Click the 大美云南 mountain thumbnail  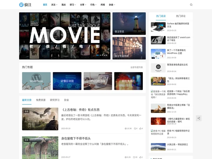click(x=158, y=147)
